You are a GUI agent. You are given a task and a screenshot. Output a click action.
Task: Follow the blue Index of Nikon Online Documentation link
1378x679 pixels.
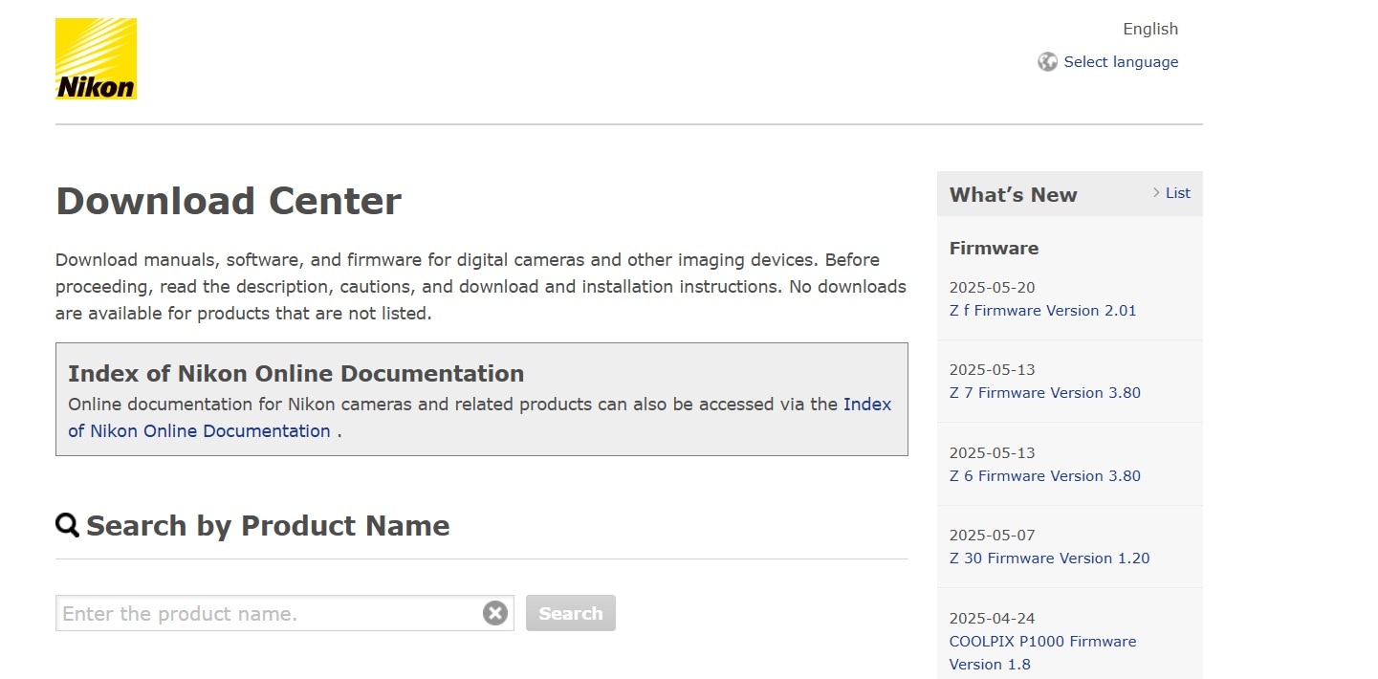pyautogui.click(x=866, y=405)
